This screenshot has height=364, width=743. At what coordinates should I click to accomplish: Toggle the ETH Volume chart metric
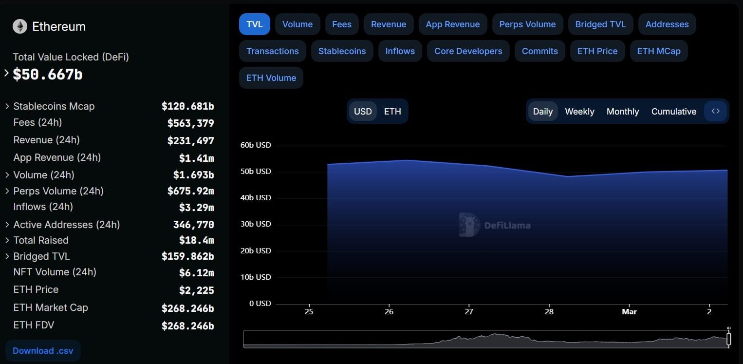[271, 78]
